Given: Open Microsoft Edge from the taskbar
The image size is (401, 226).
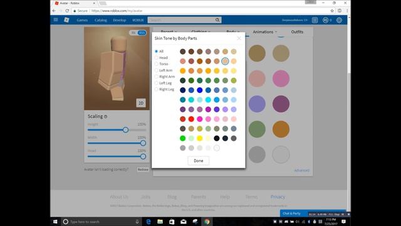Looking at the screenshot, I should pos(148,222).
